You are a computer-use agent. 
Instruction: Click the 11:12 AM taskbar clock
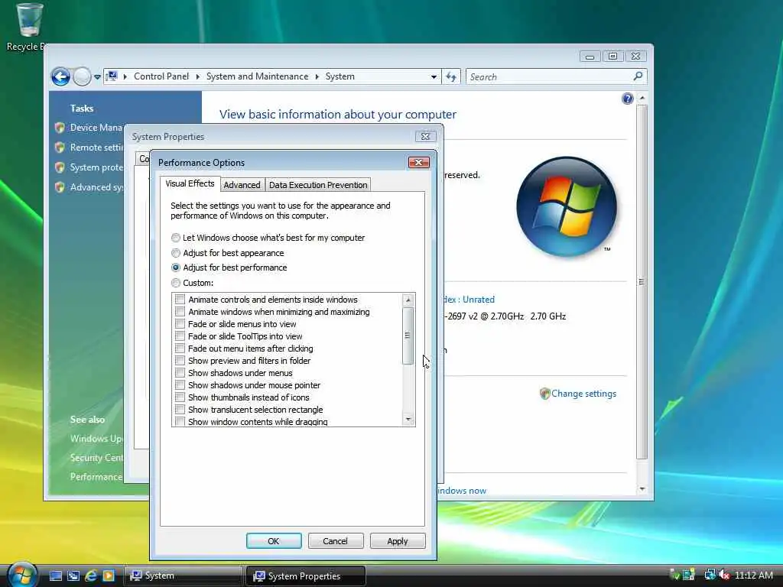coord(753,575)
